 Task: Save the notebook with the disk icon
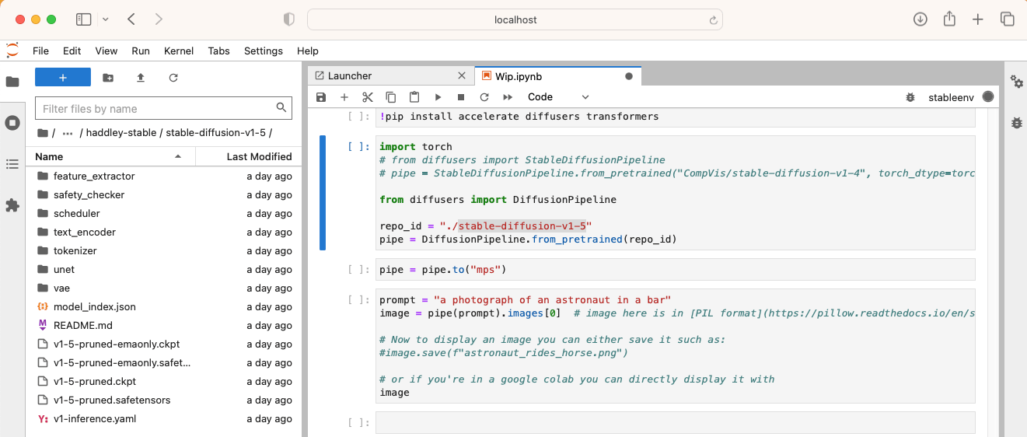(x=321, y=97)
